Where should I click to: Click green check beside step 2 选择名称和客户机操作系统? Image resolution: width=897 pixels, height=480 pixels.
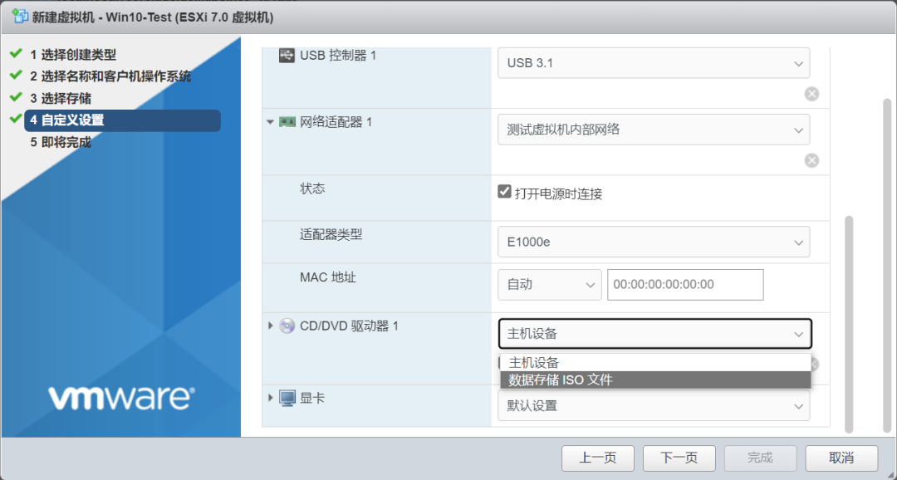tap(16, 76)
